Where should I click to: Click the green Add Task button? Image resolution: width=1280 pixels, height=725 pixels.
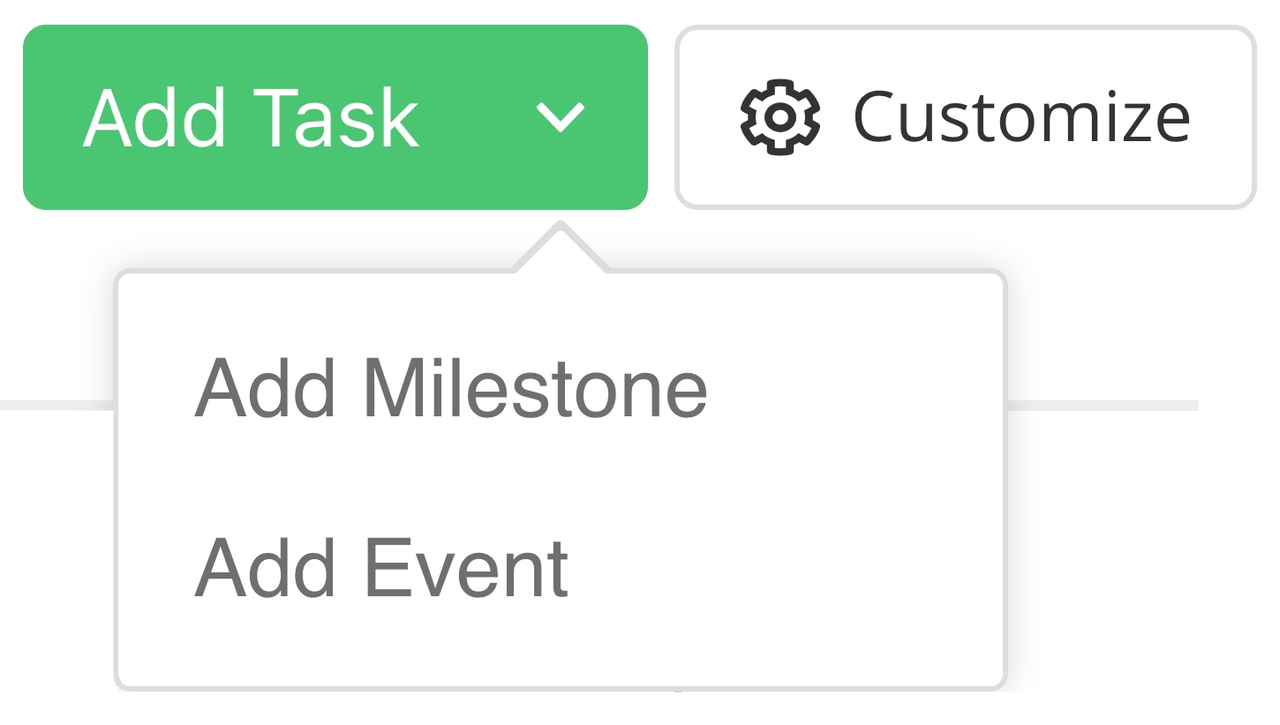pos(335,117)
